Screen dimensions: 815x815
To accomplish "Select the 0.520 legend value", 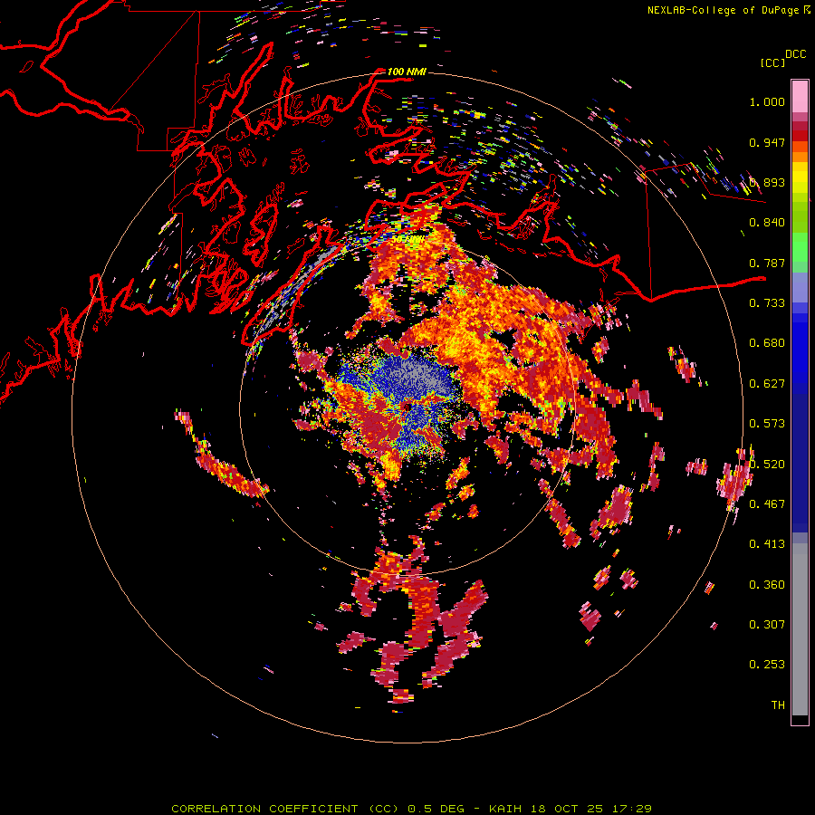I will (x=767, y=464).
